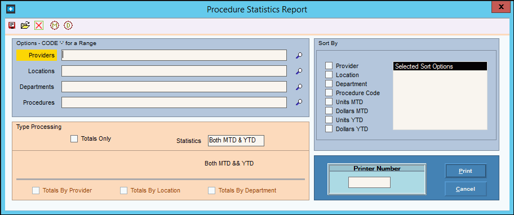Check the Department sort option

click(x=329, y=84)
